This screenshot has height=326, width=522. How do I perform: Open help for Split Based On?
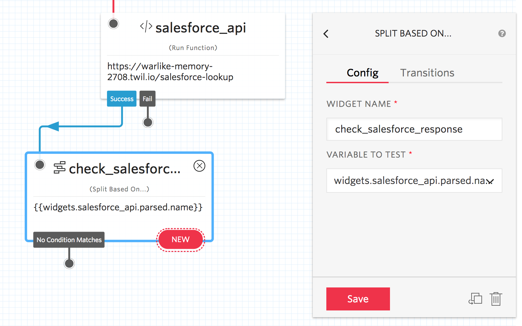point(502,33)
